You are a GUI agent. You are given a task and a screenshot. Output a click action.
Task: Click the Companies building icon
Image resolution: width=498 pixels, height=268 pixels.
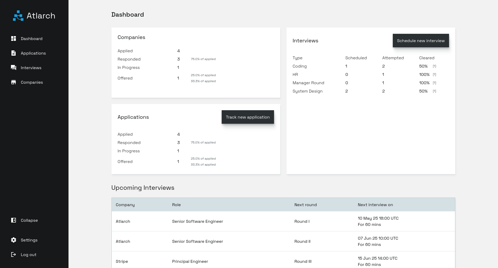[14, 82]
